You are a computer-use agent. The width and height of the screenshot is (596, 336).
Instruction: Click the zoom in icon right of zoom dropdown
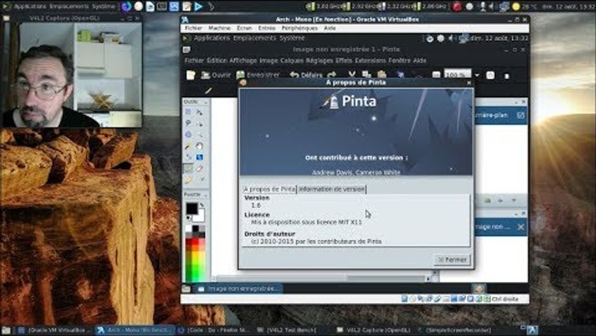(x=490, y=75)
